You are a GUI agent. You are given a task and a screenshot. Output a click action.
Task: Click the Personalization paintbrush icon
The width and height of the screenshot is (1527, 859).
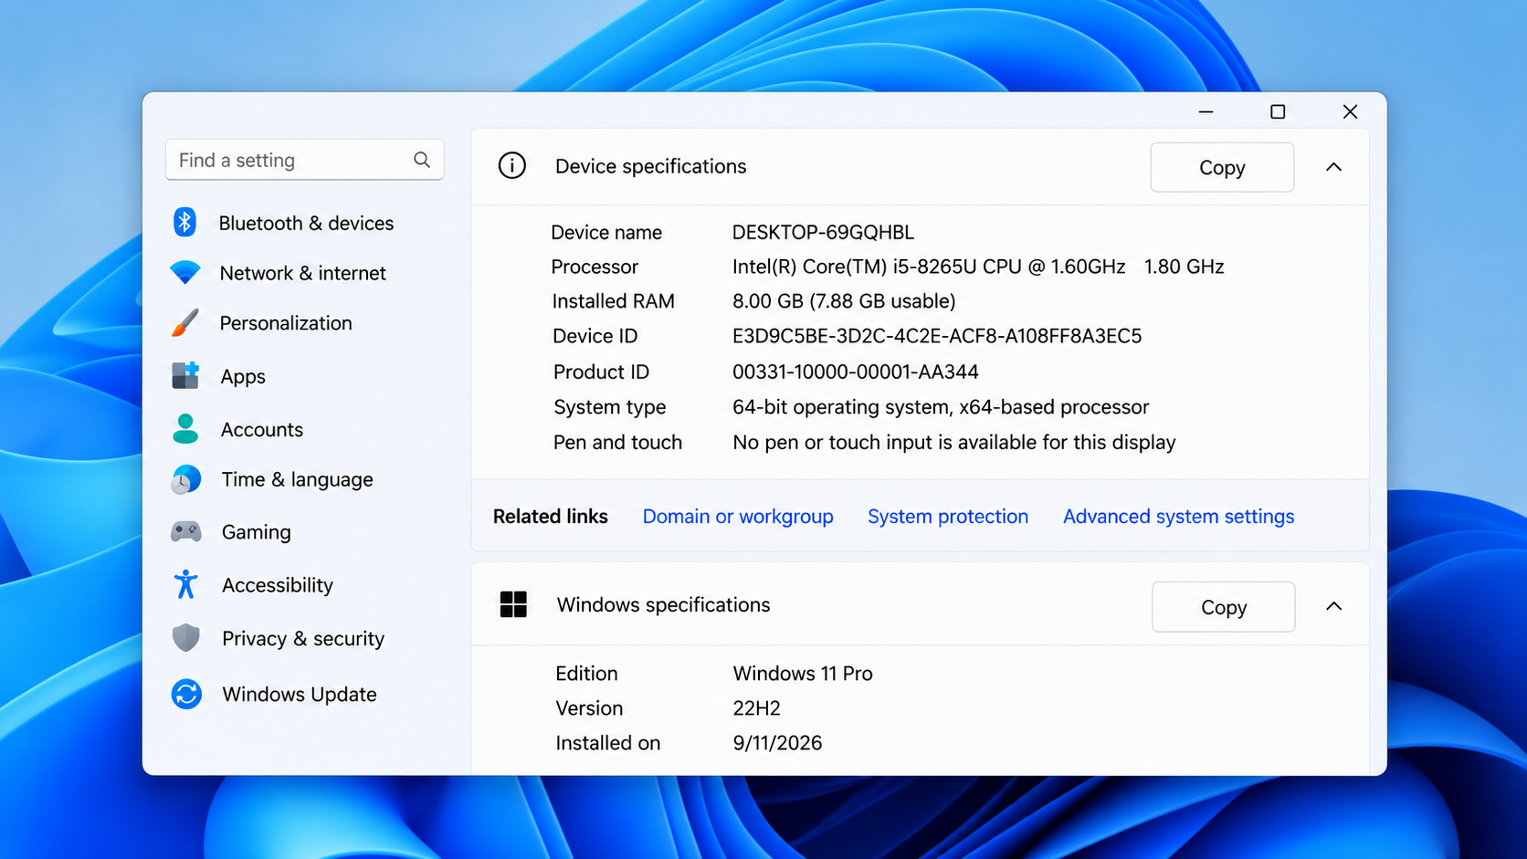click(x=184, y=322)
